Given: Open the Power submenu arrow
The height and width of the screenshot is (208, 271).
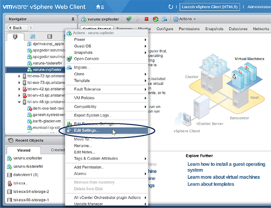Looking at the screenshot, I should (145, 40).
